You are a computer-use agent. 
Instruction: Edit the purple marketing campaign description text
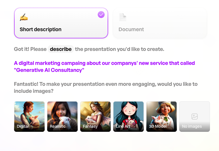(x=104, y=67)
